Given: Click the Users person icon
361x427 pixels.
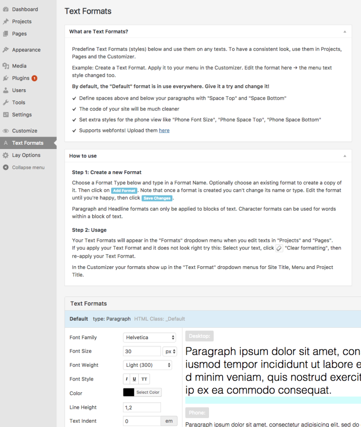Looking at the screenshot, I should [6, 90].
